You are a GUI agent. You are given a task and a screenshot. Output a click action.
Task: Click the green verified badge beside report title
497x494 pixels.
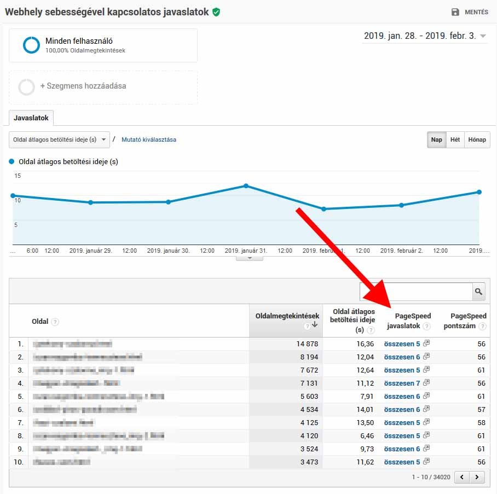(x=217, y=11)
